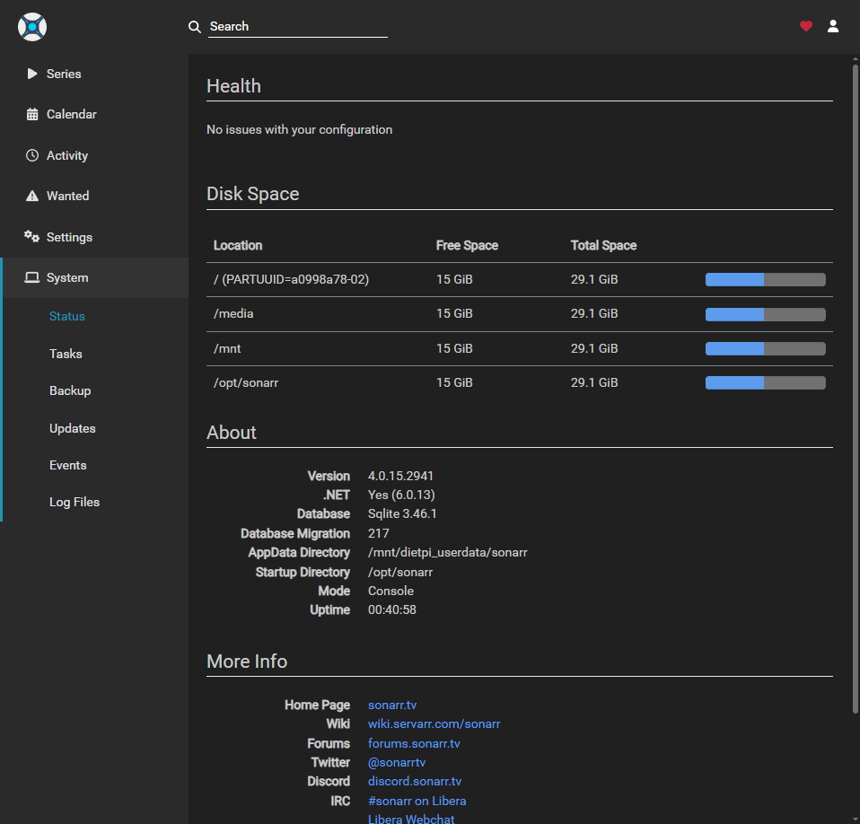This screenshot has width=860, height=824.
Task: Open the user profile icon menu
Action: (x=833, y=27)
